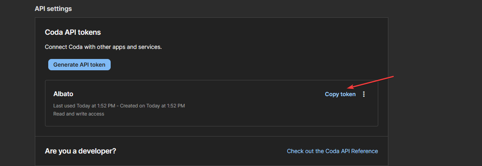482x166 pixels.
Task: Open the Albato token three-dot menu
Action: [x=364, y=94]
